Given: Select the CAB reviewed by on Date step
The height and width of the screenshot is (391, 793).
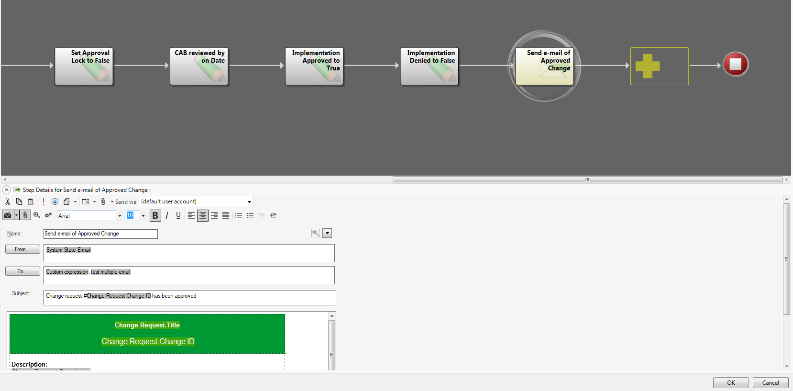Looking at the screenshot, I should [199, 66].
